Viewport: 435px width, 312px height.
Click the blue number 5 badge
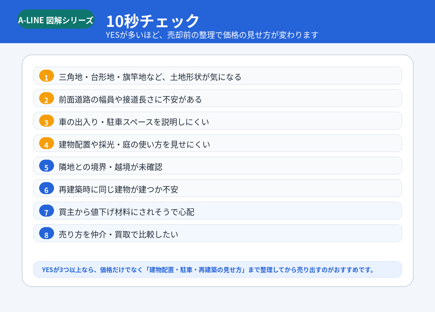point(46,166)
